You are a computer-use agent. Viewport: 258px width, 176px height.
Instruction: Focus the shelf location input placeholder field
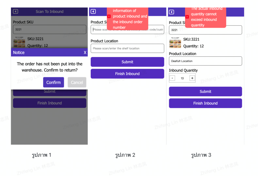127,48
